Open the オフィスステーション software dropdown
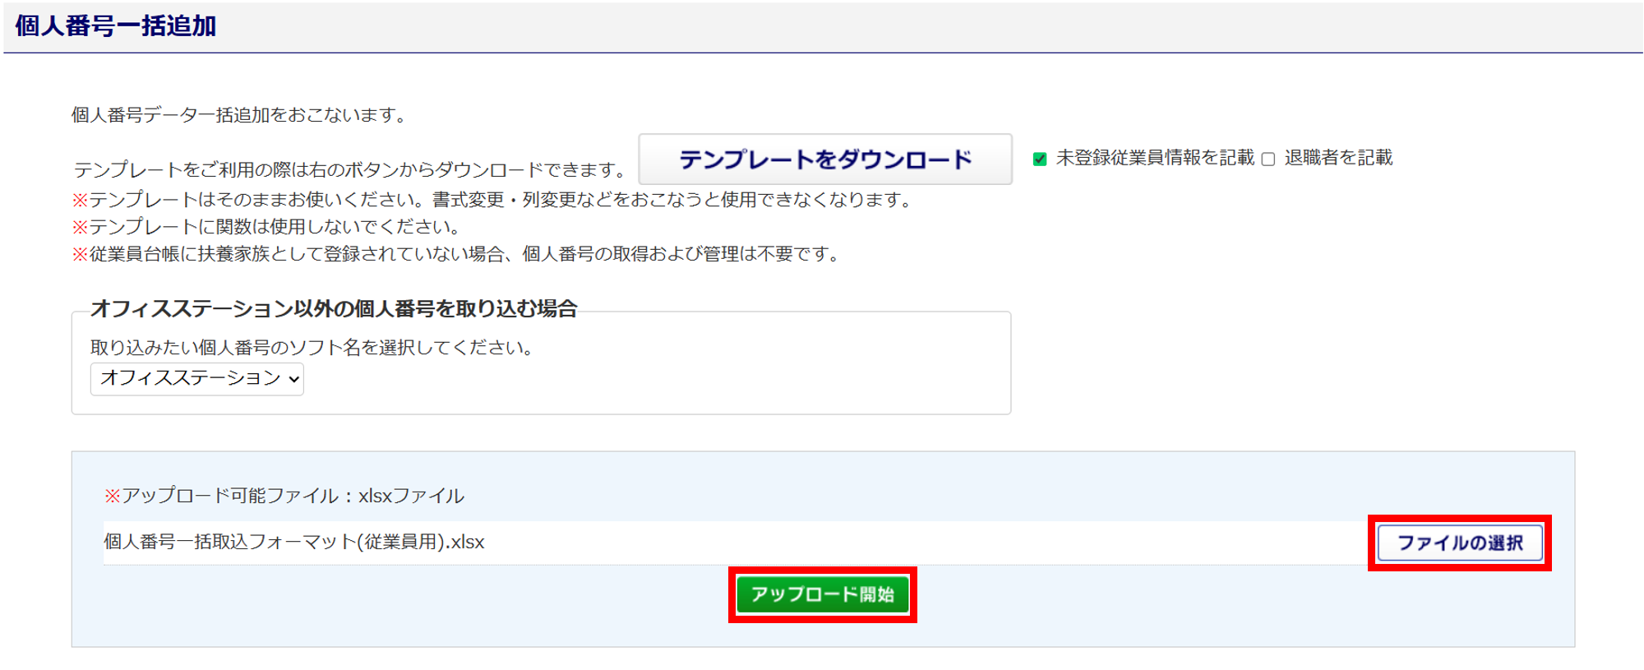This screenshot has width=1644, height=670. (197, 379)
